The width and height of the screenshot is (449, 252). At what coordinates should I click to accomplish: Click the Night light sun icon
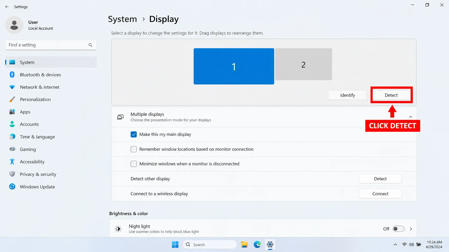118,229
